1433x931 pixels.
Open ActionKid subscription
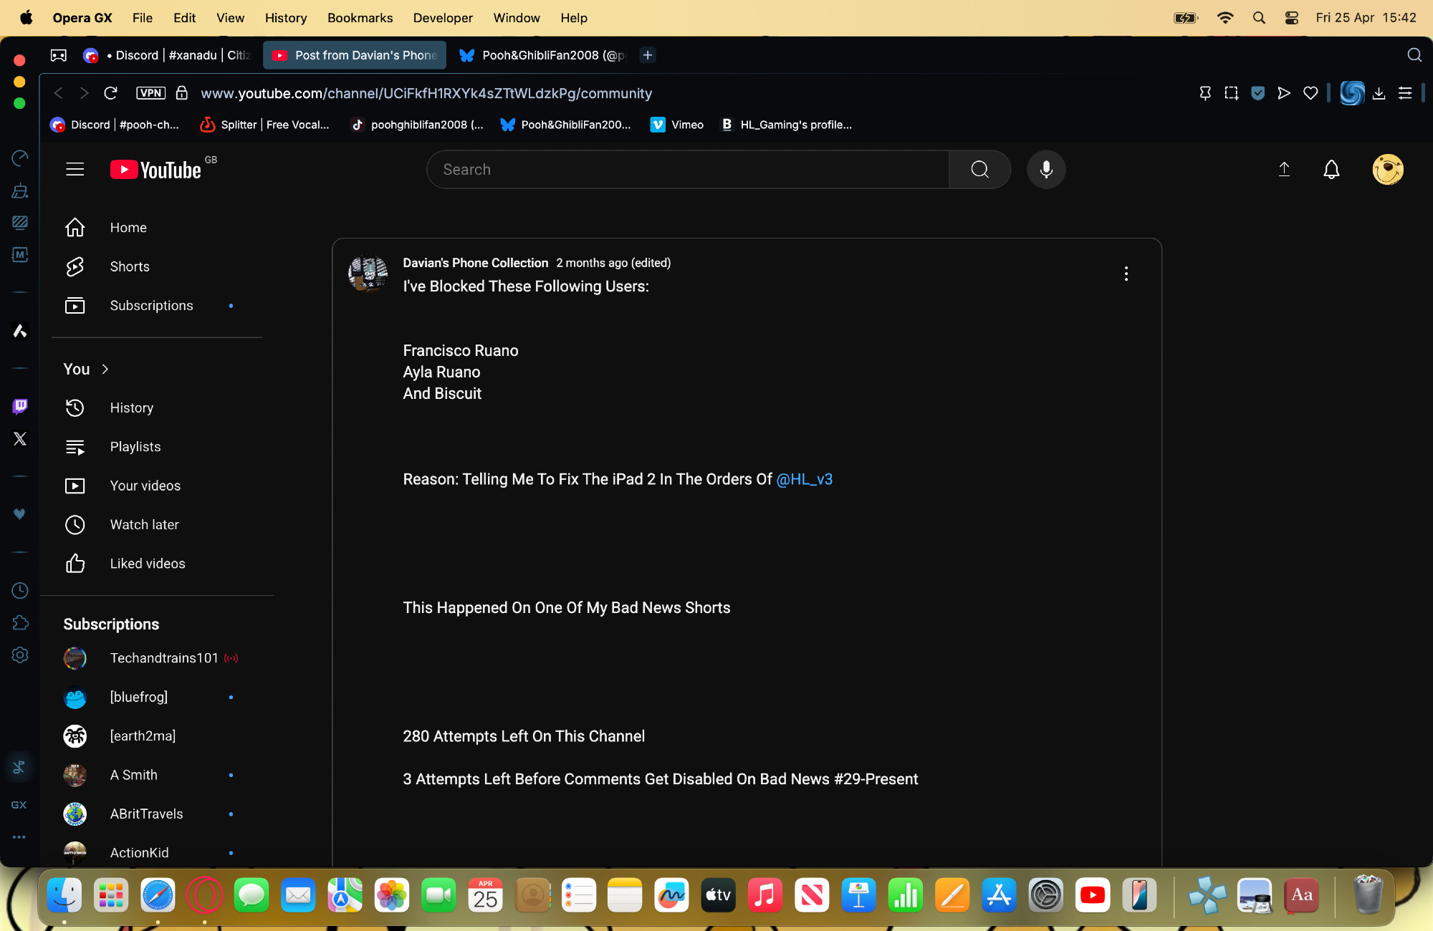click(x=158, y=852)
